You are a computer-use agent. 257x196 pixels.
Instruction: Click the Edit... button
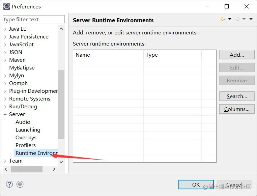237,67
